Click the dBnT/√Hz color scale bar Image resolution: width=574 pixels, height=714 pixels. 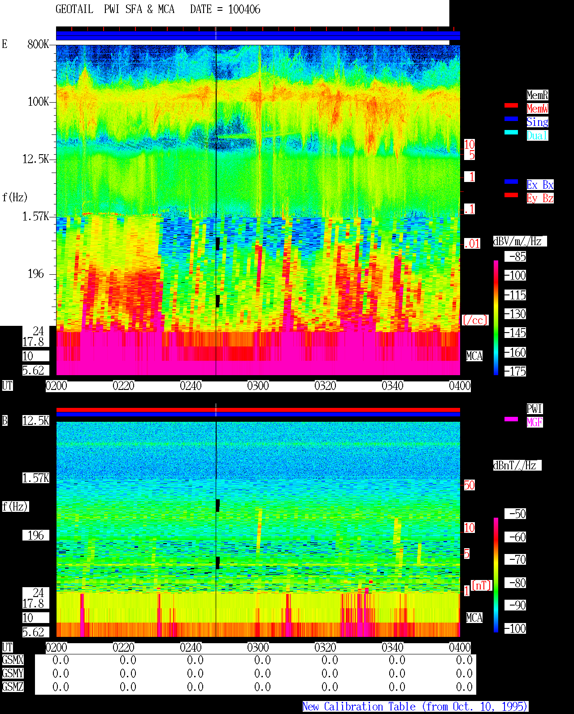496,575
